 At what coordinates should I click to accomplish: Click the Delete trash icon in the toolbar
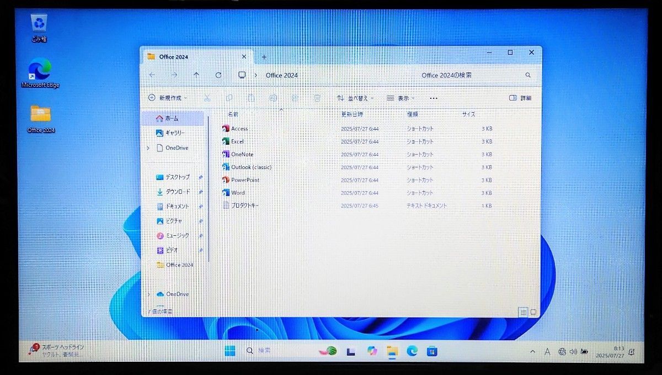pyautogui.click(x=317, y=98)
